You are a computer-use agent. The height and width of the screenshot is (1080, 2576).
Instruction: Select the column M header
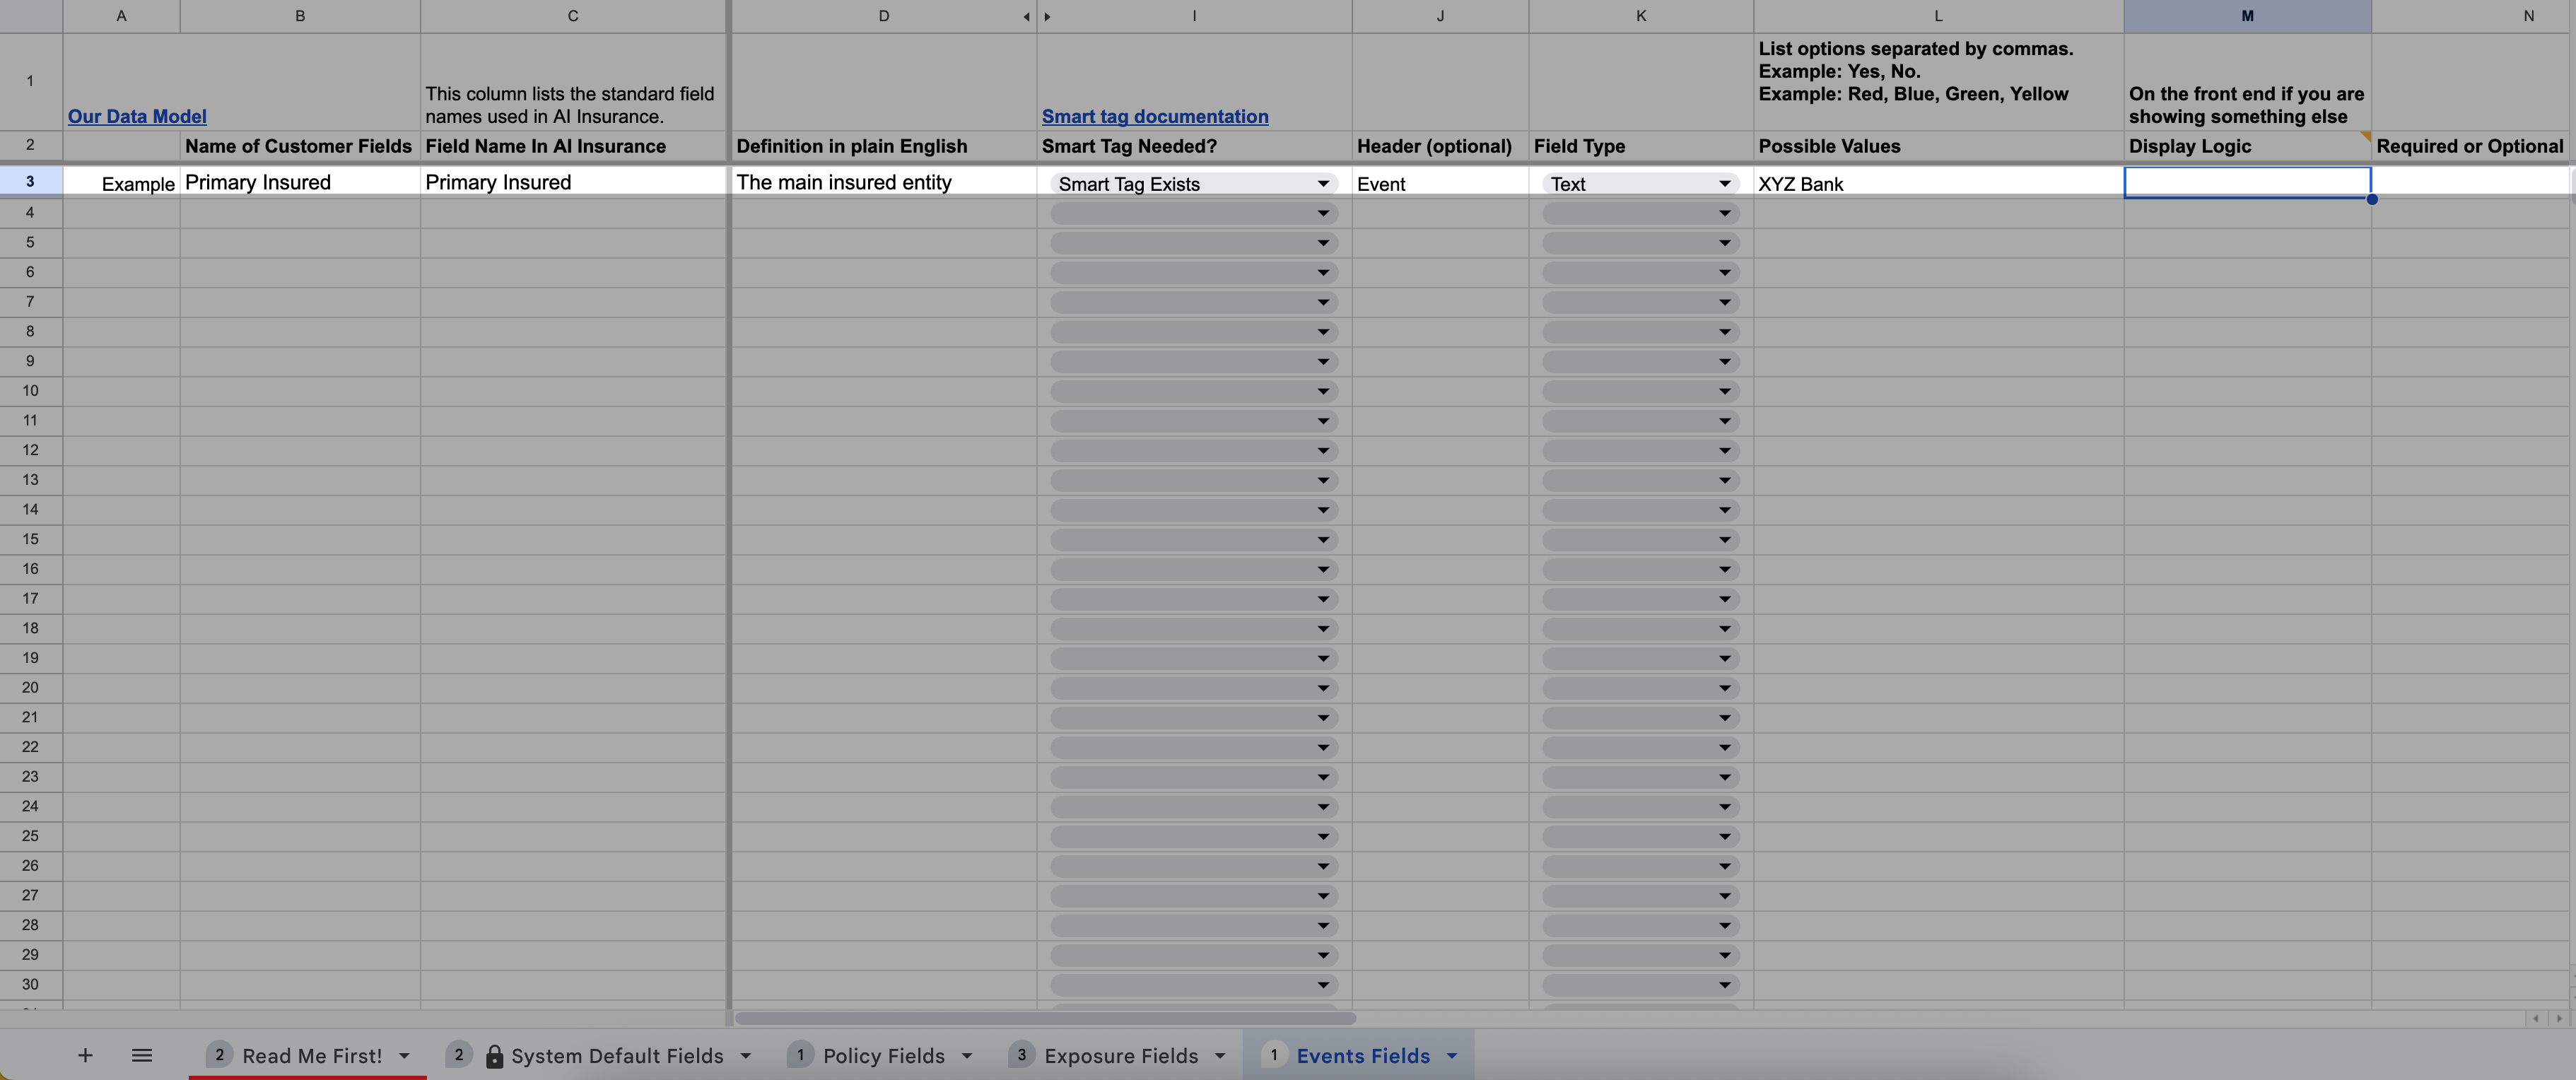(x=2247, y=16)
